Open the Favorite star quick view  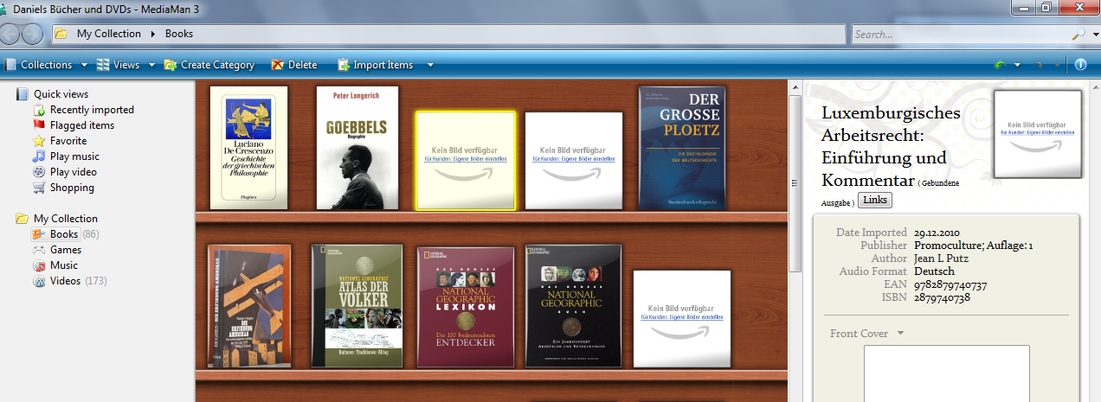68,141
